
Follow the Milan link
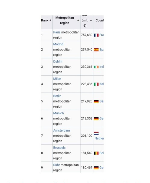click(57, 79)
